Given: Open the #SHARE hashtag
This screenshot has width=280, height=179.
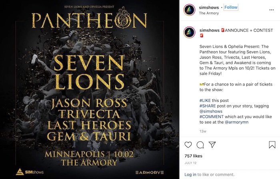Looking at the screenshot, I should pyautogui.click(x=208, y=106).
